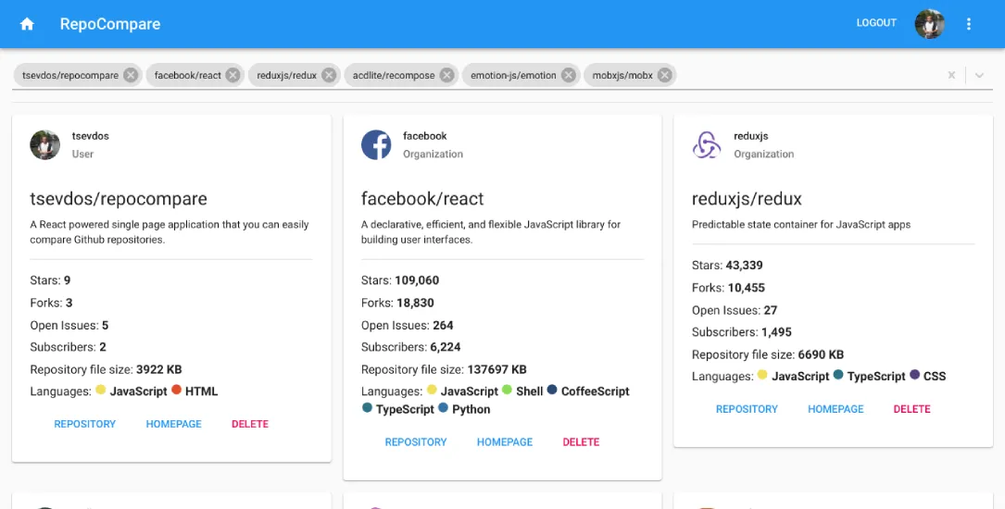Click the Python language dot

click(x=443, y=407)
